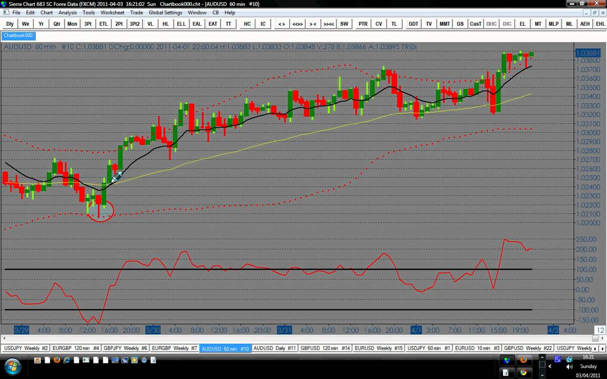Click the chart horizontal scrollbar

(303, 338)
